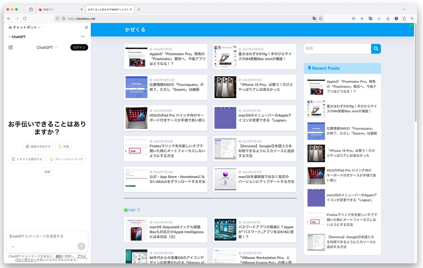This screenshot has width=423, height=268.
Task: Click the round T extension icon
Action: point(396,19)
